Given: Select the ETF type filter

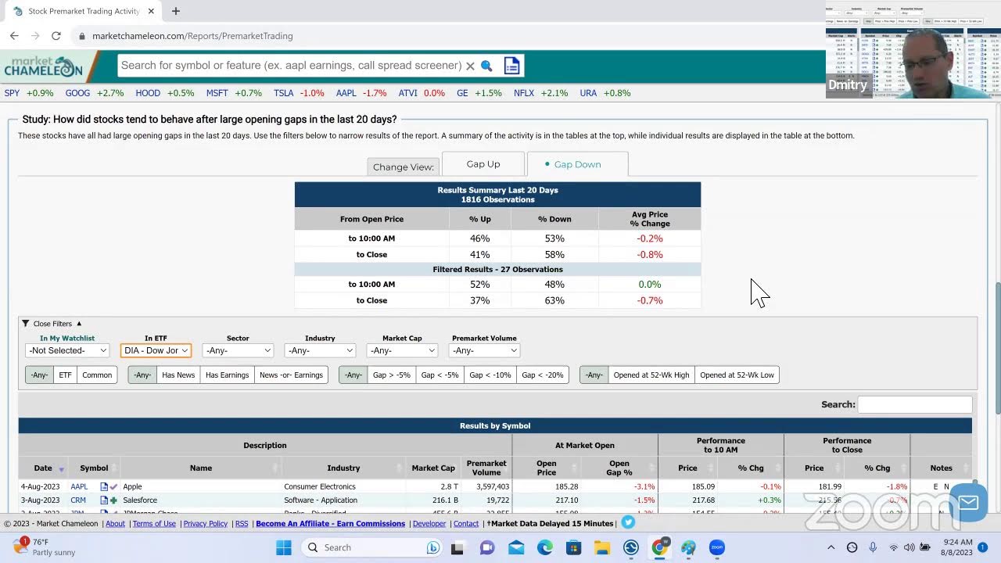Looking at the screenshot, I should pyautogui.click(x=65, y=375).
